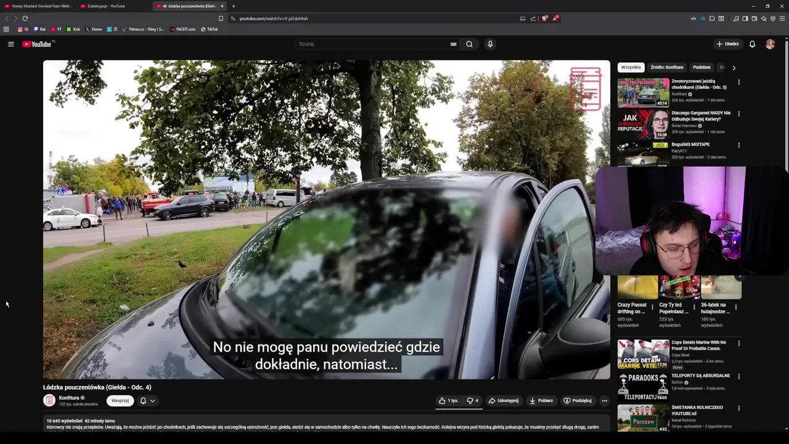Open the music note playlist icon

tap(736, 18)
